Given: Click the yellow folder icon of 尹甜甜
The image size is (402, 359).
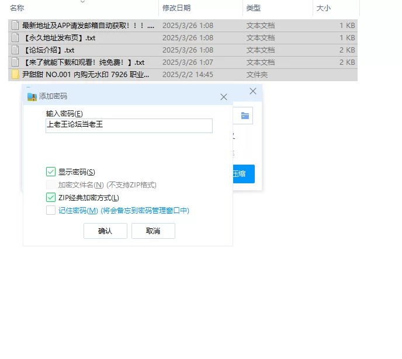Looking at the screenshot, I should coord(15,75).
